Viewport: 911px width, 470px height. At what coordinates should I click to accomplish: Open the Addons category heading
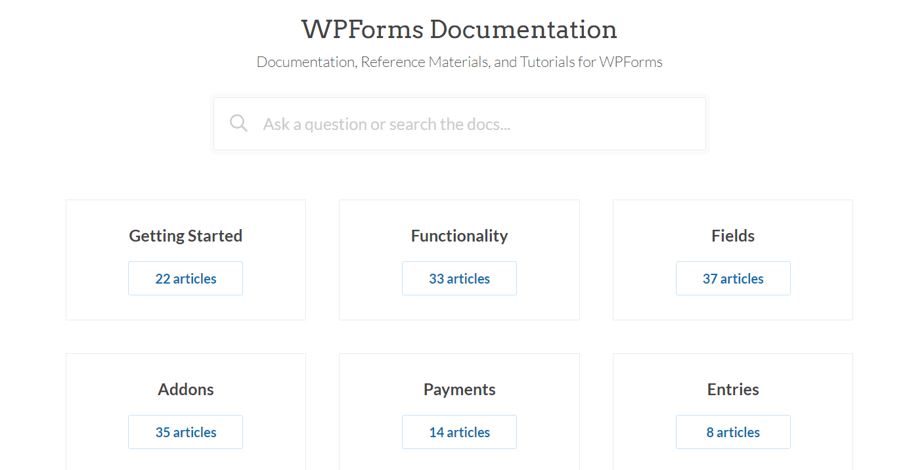pyautogui.click(x=186, y=389)
